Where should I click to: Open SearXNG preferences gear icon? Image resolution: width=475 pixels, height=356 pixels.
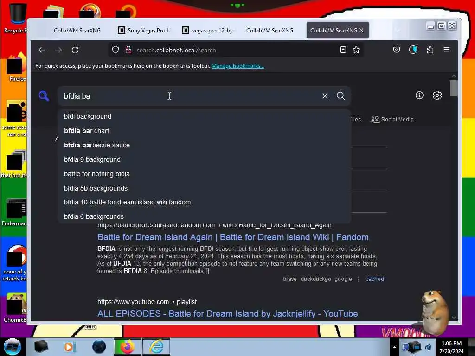(437, 95)
